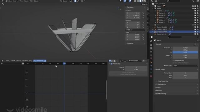This screenshot has width=200, height=112.
Task: Open the World properties tab icon
Action: [151, 58]
